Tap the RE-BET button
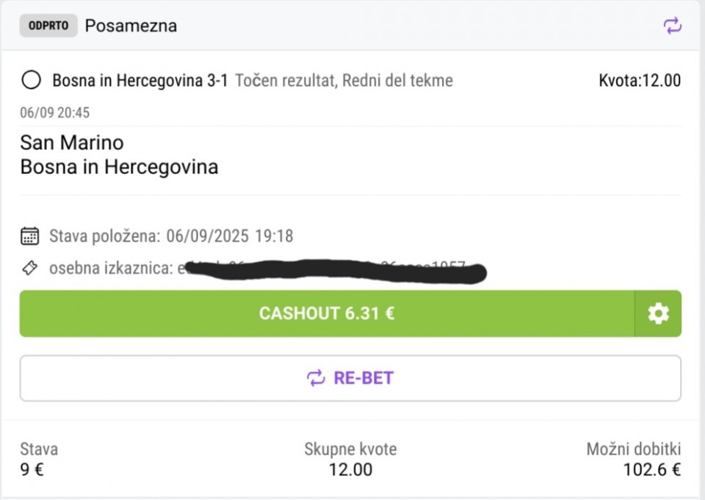The height and width of the screenshot is (500, 705). click(350, 378)
